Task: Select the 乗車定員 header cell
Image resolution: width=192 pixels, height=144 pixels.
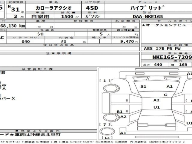Action: [x=99, y=30]
